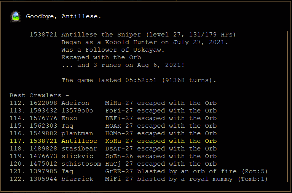Screen dimensions: 292x193
Task: Click schistosom HuCj-27 row
Action: pos(113,164)
